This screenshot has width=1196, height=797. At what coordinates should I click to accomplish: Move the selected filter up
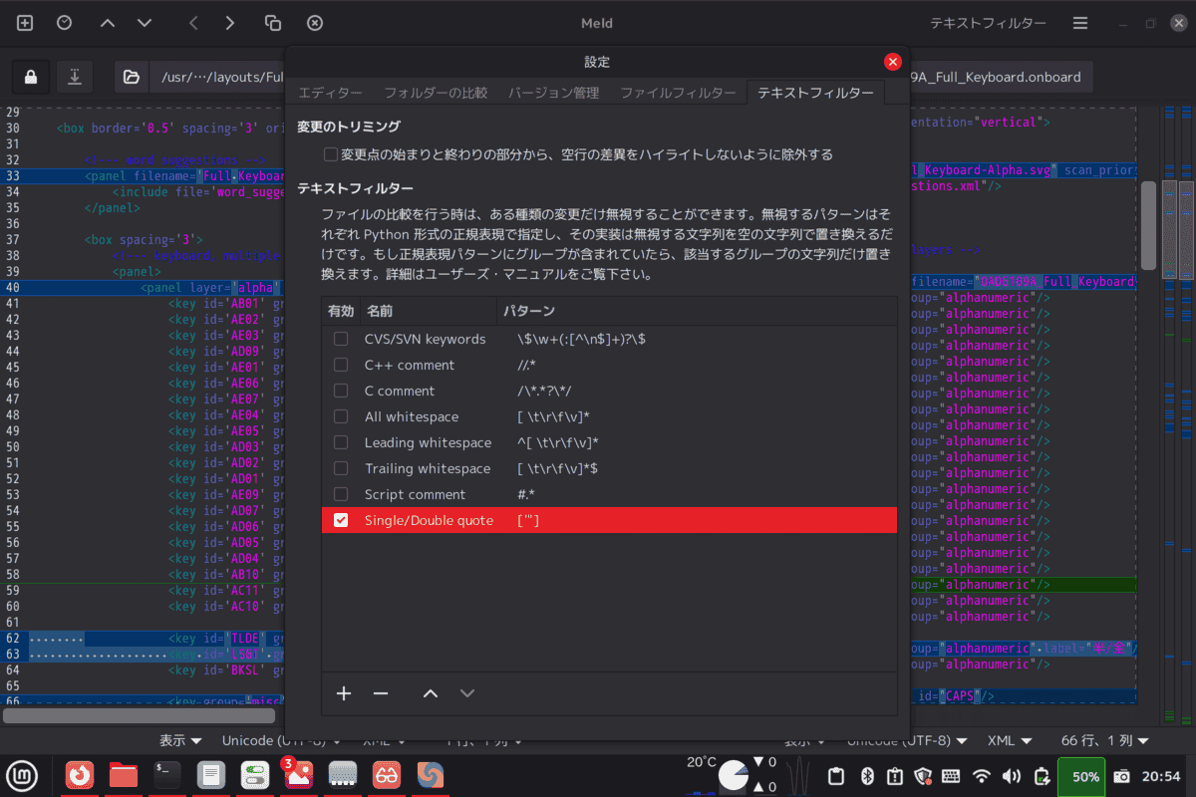tap(431, 693)
